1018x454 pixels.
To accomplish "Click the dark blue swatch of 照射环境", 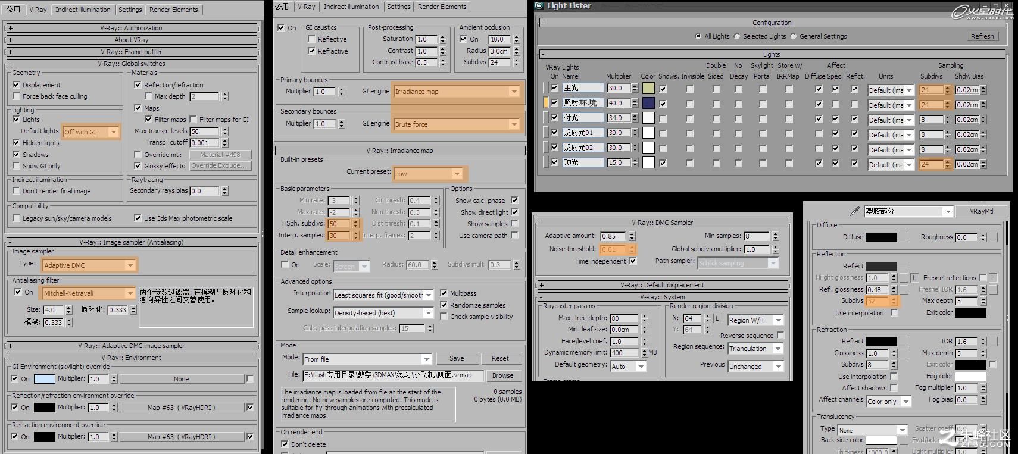I will pyautogui.click(x=648, y=103).
